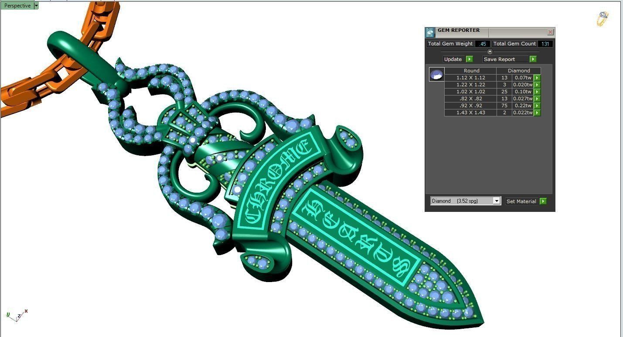Click the count cell showing 25
Viewport: 623px width, 337px height.
504,92
